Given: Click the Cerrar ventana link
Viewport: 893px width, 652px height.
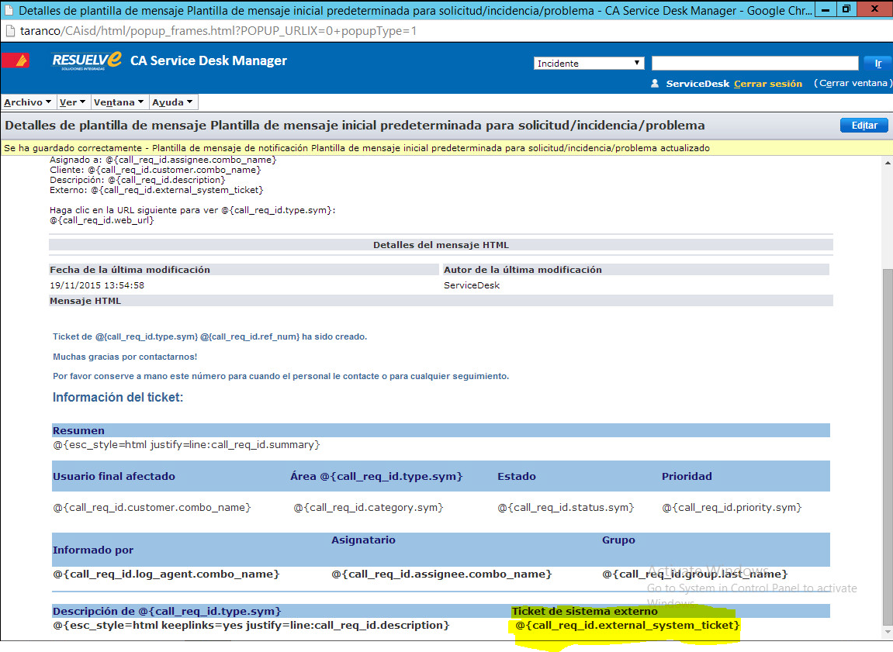Looking at the screenshot, I should (851, 82).
